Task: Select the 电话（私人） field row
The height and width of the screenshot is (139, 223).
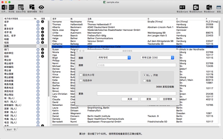Action: [x=25, y=123]
